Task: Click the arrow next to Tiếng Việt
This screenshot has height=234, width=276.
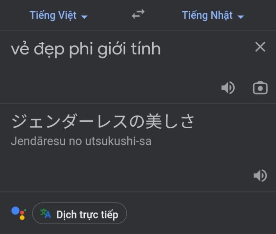Action: (84, 17)
